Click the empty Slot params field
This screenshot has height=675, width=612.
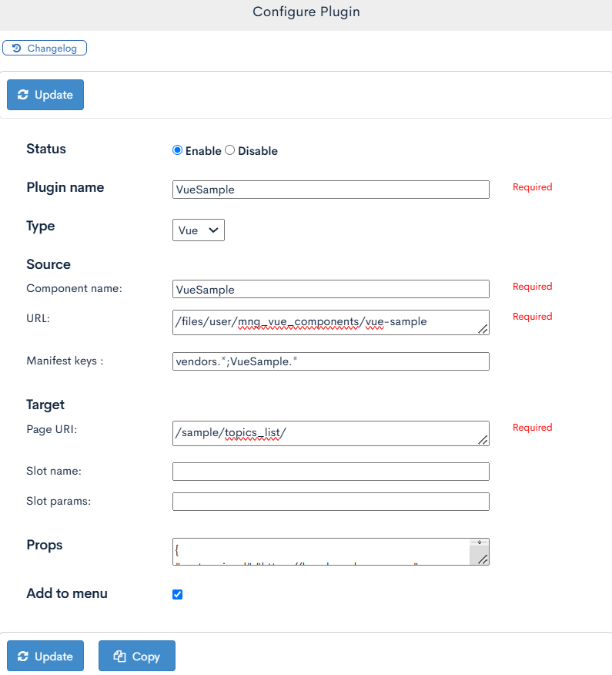(x=330, y=502)
